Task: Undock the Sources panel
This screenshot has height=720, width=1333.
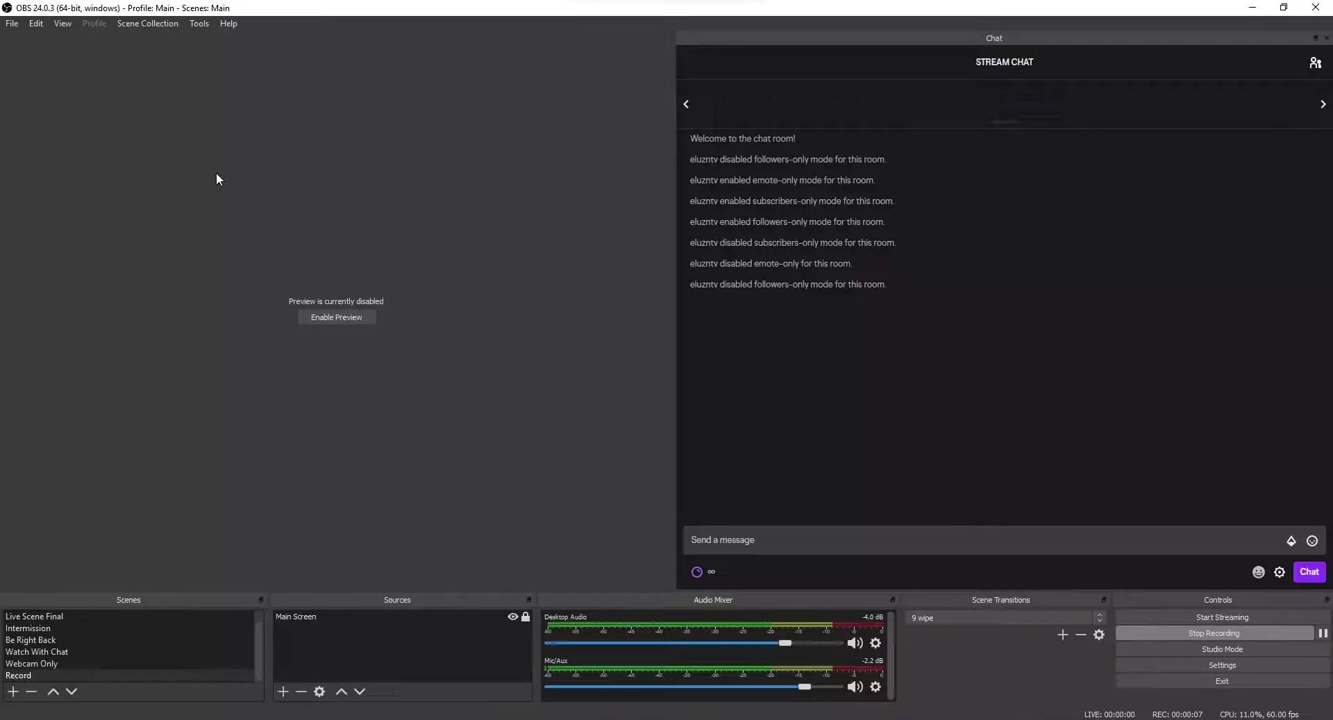Action: tap(529, 600)
